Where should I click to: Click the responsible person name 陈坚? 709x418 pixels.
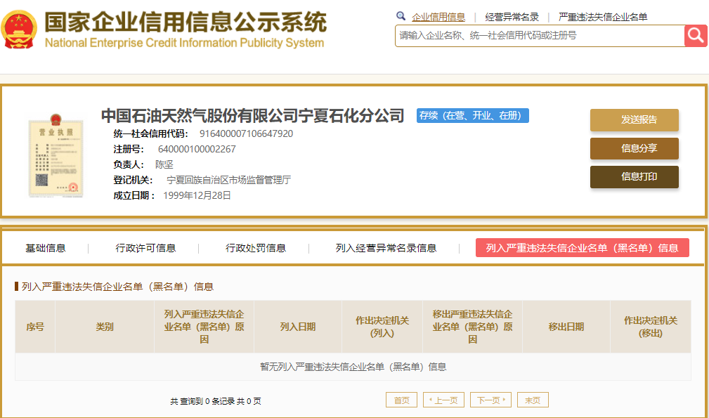[164, 164]
